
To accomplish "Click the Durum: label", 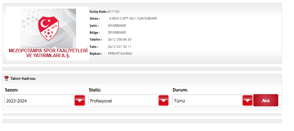I will point(180,90).
